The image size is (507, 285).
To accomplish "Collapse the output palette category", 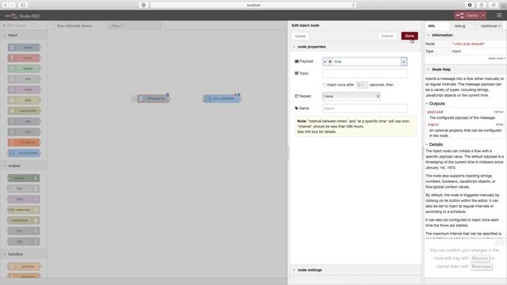I will [x=5, y=165].
